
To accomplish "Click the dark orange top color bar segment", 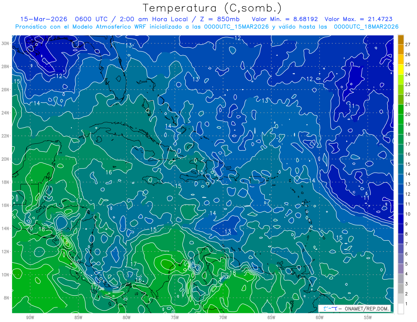I will coord(401,40).
